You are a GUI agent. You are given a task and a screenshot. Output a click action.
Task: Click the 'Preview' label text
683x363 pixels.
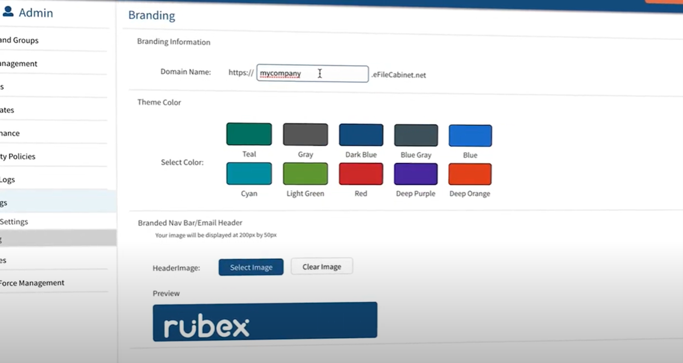(166, 294)
